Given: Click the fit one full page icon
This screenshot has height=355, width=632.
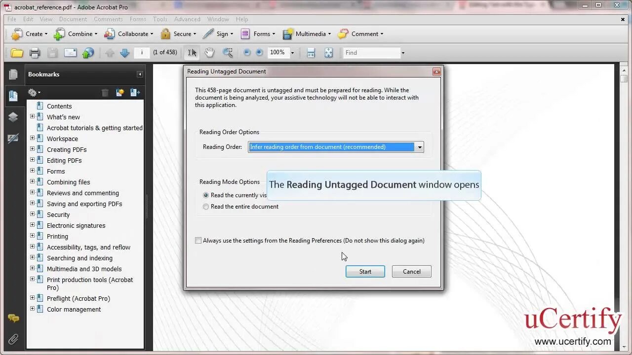Looking at the screenshot, I should tap(328, 53).
